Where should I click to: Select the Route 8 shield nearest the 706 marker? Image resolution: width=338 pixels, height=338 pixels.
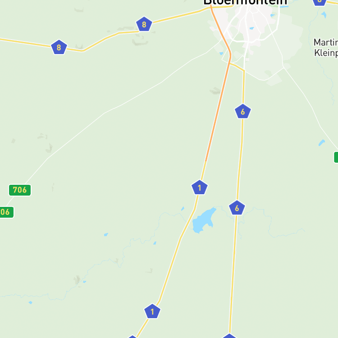pos(59,47)
